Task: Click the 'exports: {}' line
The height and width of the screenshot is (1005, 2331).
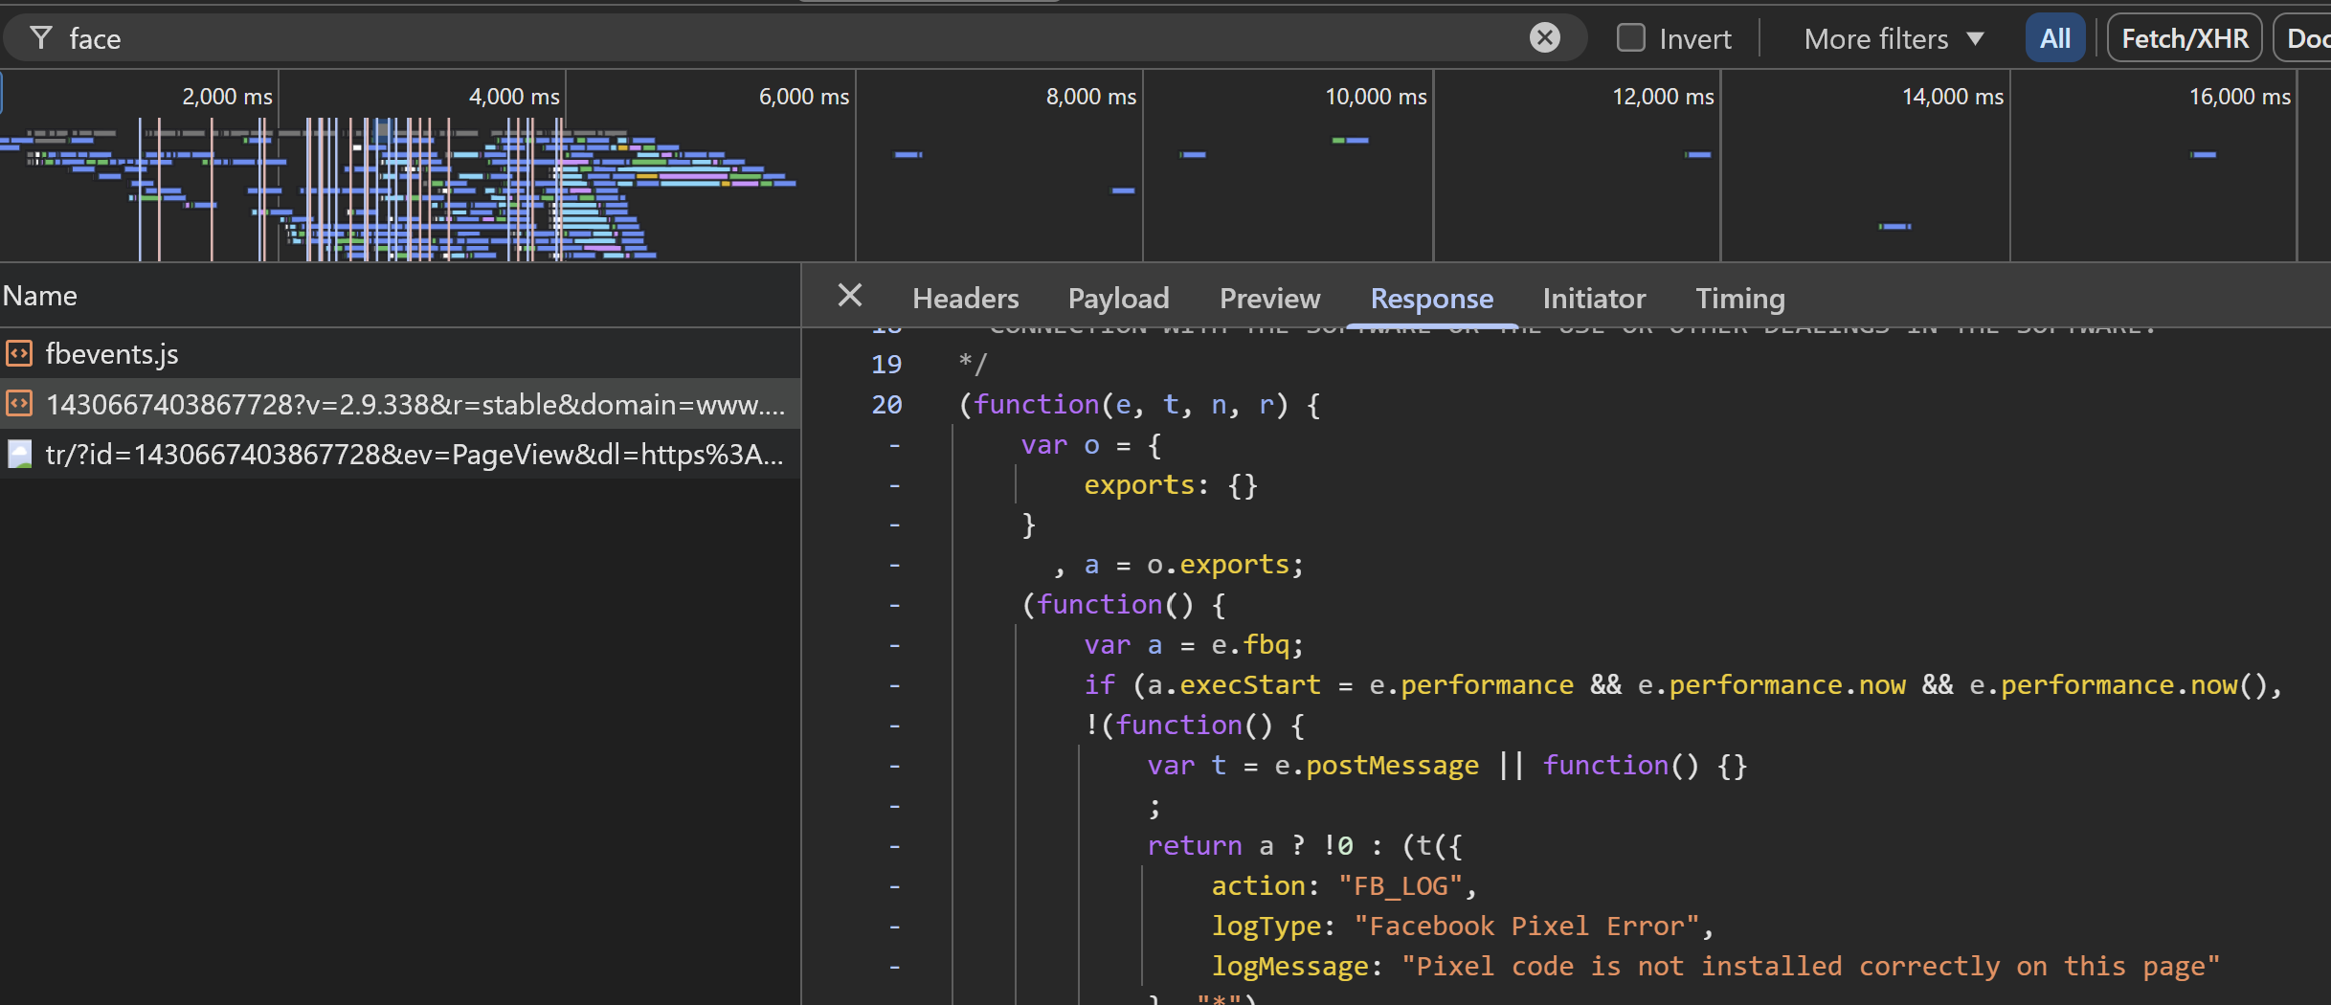Action: click(x=1170, y=485)
